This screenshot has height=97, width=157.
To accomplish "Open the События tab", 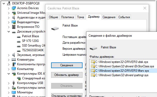I will 124,17.
